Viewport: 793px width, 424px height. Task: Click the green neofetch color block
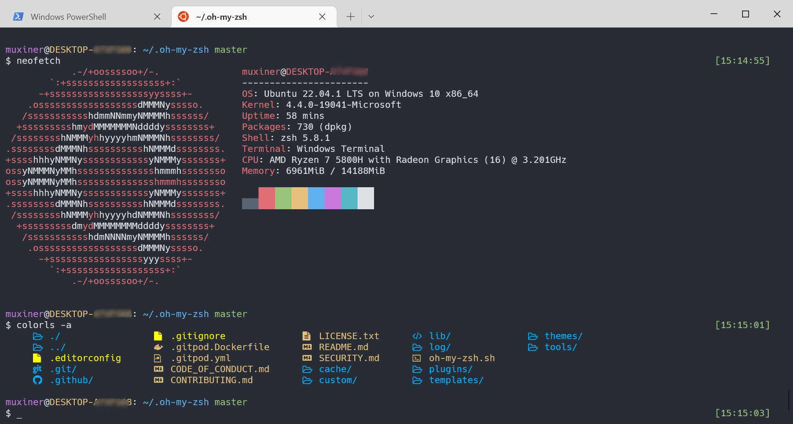pyautogui.click(x=283, y=198)
